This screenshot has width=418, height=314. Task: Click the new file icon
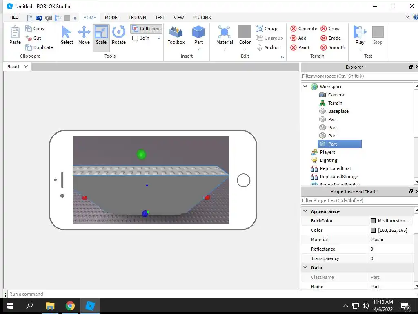[29, 18]
